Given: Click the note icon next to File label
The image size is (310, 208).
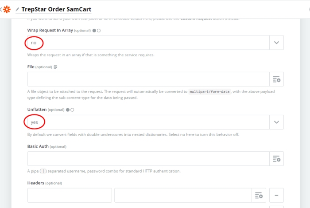Looking at the screenshot, I should 55,67.
